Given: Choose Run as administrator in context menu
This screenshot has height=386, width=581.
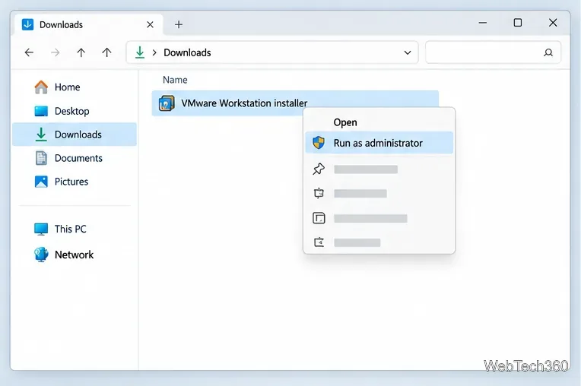Looking at the screenshot, I should point(379,143).
